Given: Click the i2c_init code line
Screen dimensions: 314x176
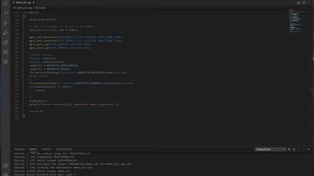Looking at the screenshot, I should (x=53, y=30).
